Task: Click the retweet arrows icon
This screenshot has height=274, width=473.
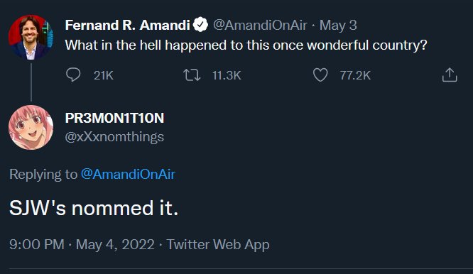Action: [x=192, y=75]
